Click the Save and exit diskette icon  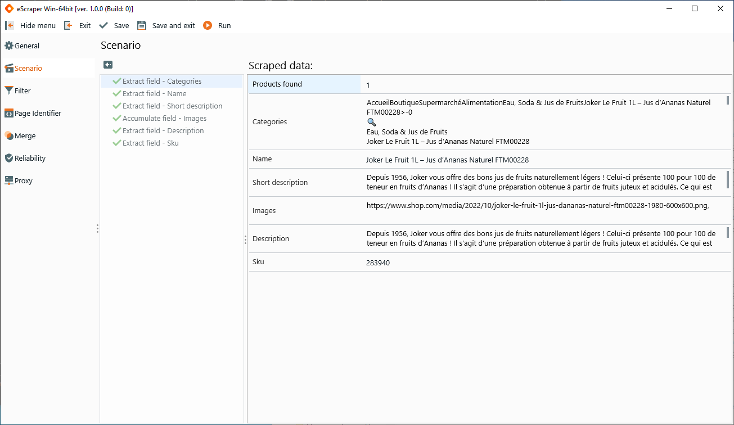tap(142, 25)
